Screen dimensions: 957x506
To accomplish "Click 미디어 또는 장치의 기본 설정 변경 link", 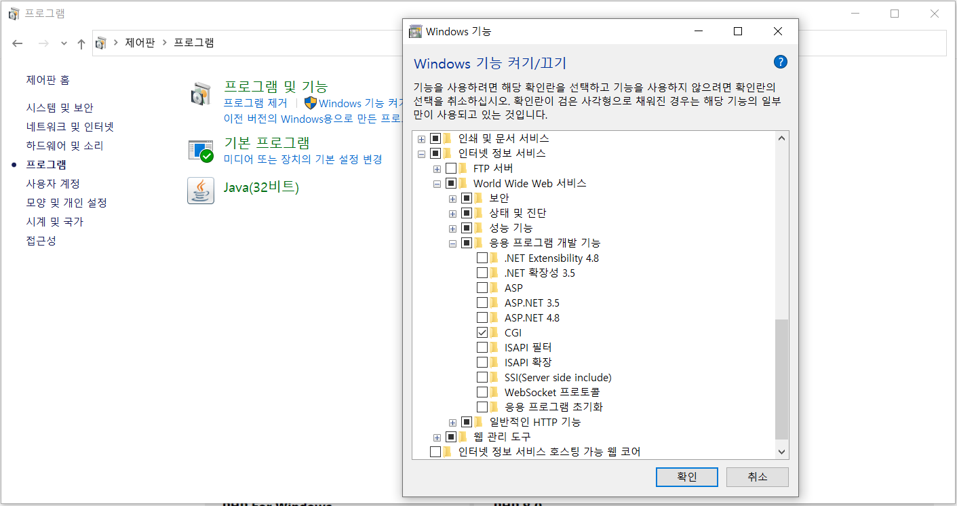I will pos(303,159).
